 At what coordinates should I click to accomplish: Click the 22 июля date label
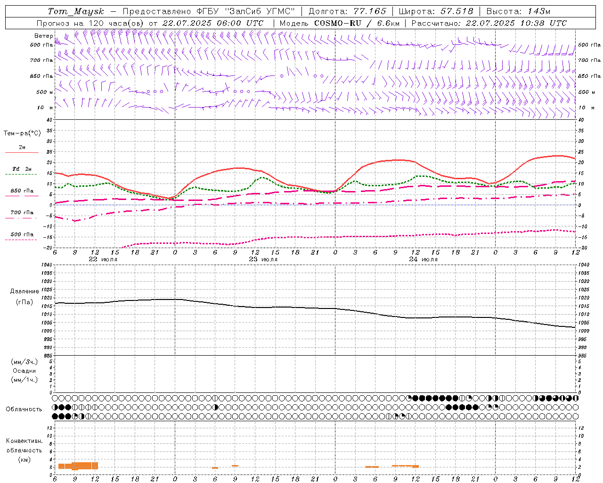click(103, 259)
